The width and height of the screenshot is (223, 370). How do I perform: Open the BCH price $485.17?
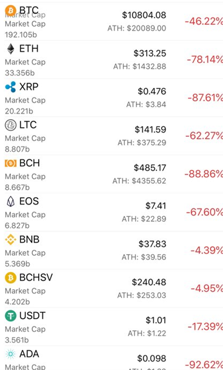click(x=150, y=168)
